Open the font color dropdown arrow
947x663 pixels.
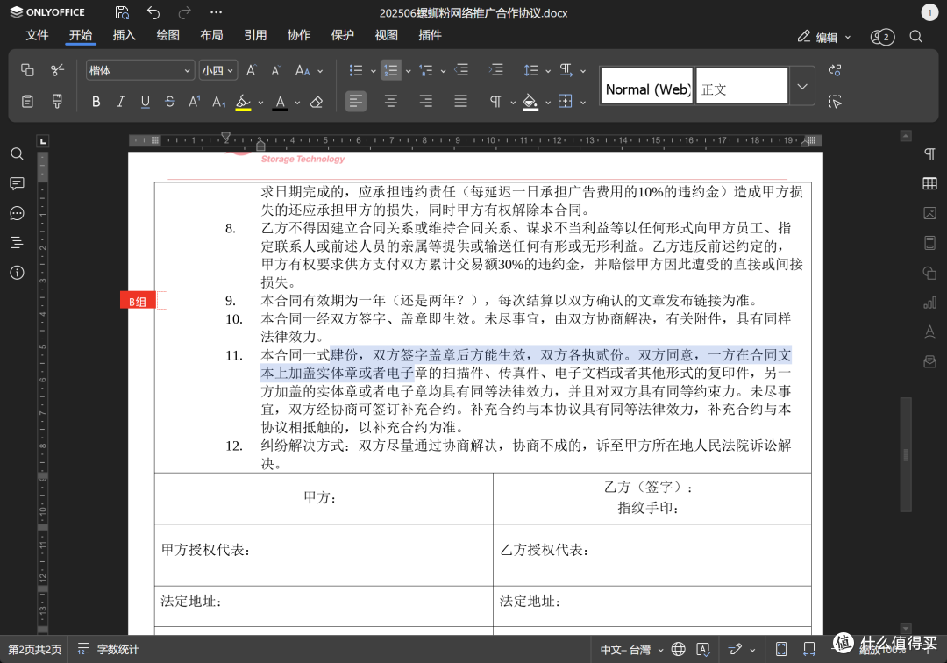(x=297, y=103)
